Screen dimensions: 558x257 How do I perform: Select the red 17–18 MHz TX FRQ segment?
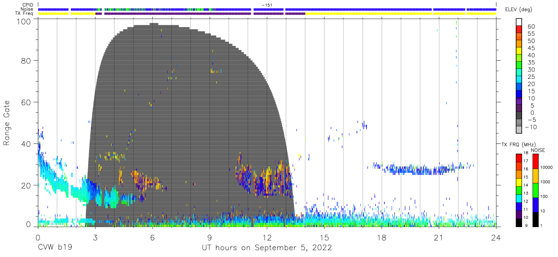[519, 158]
